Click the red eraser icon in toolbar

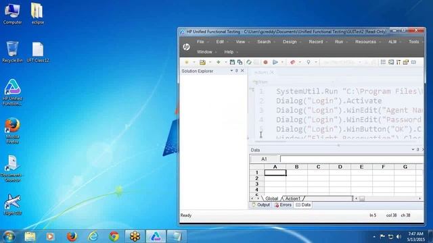[293, 62]
